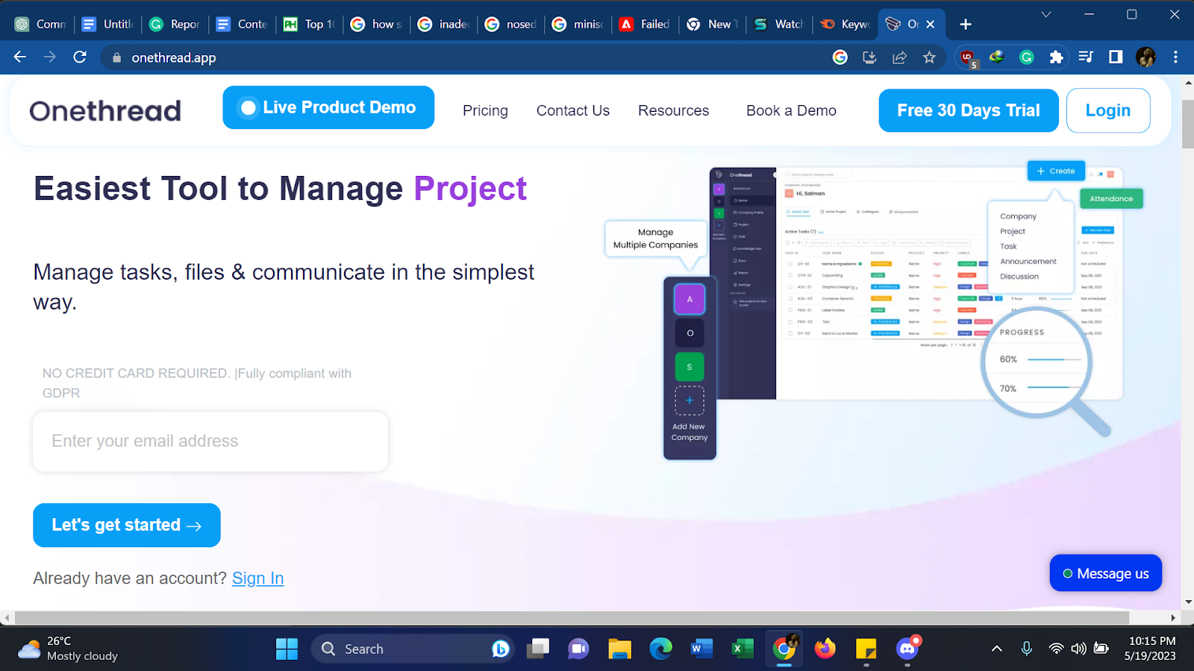The width and height of the screenshot is (1194, 671).
Task: Focus the email address field
Action: pos(210,441)
